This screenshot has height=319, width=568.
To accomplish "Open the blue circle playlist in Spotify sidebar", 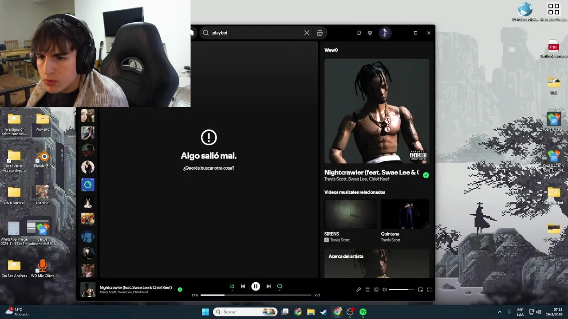I will (88, 185).
